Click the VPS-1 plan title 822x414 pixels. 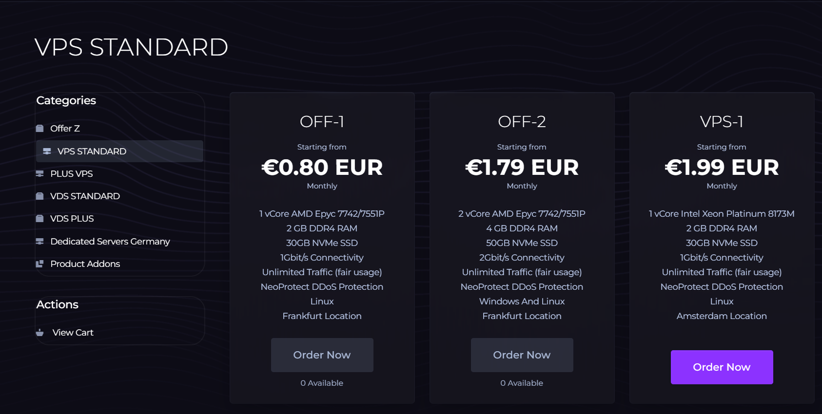(722, 122)
